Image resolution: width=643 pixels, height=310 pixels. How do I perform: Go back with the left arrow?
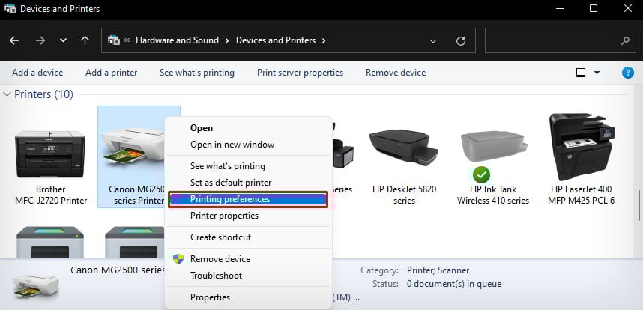tap(14, 40)
